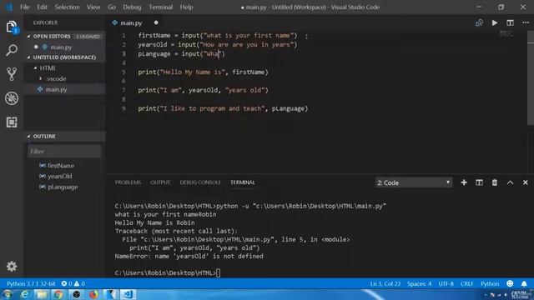Switch to the Terminal tab
Image resolution: width=534 pixels, height=300 pixels.
coord(243,182)
